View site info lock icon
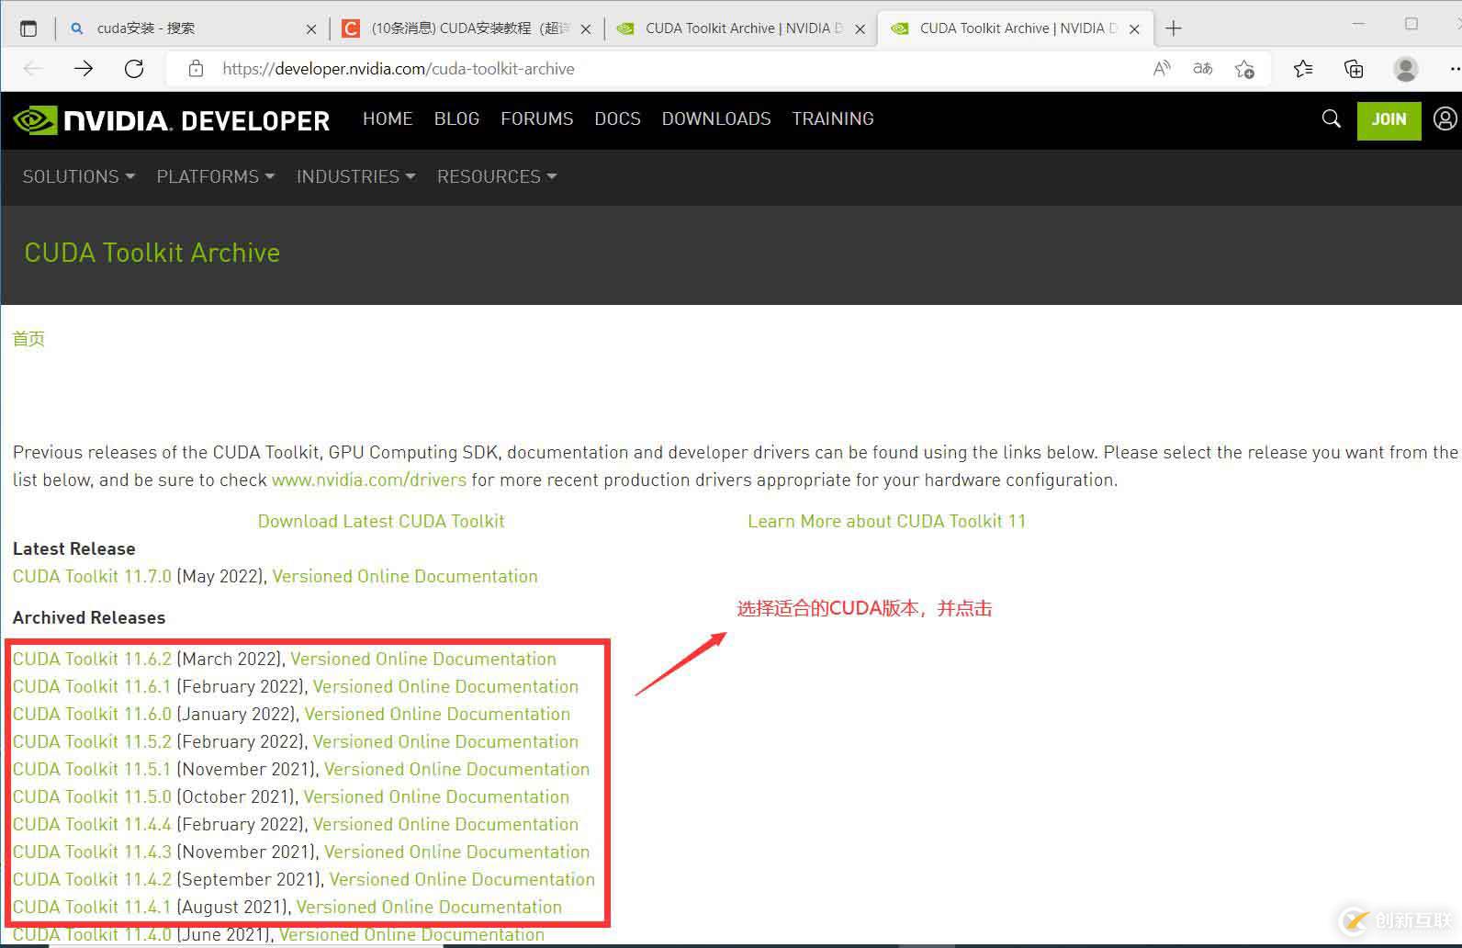 (x=196, y=68)
